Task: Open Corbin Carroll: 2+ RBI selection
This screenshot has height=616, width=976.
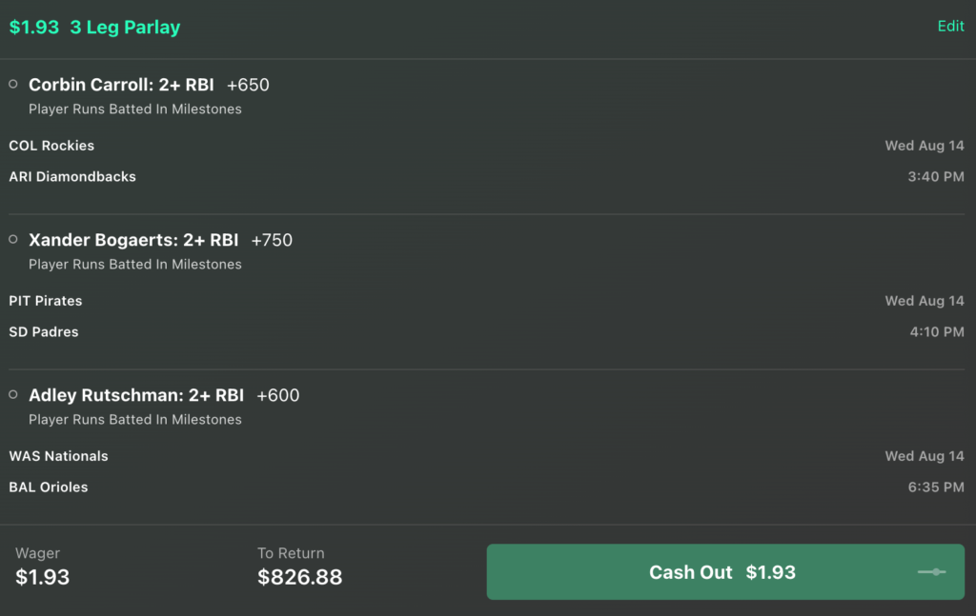Action: point(121,85)
